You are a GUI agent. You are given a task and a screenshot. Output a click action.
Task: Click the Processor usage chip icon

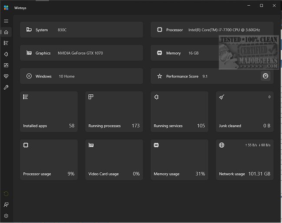coord(26,145)
